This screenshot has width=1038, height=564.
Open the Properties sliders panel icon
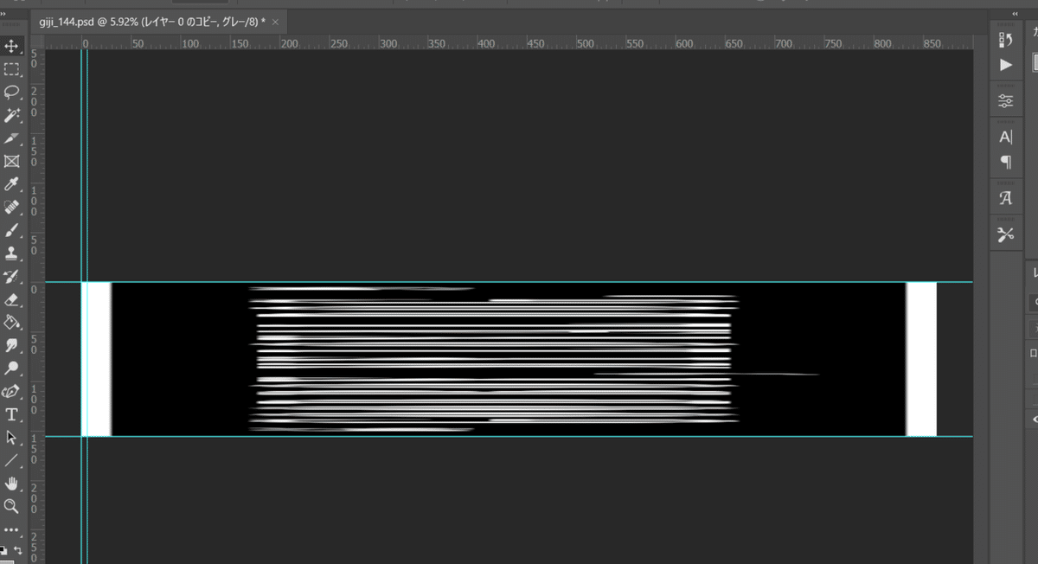pos(1005,100)
